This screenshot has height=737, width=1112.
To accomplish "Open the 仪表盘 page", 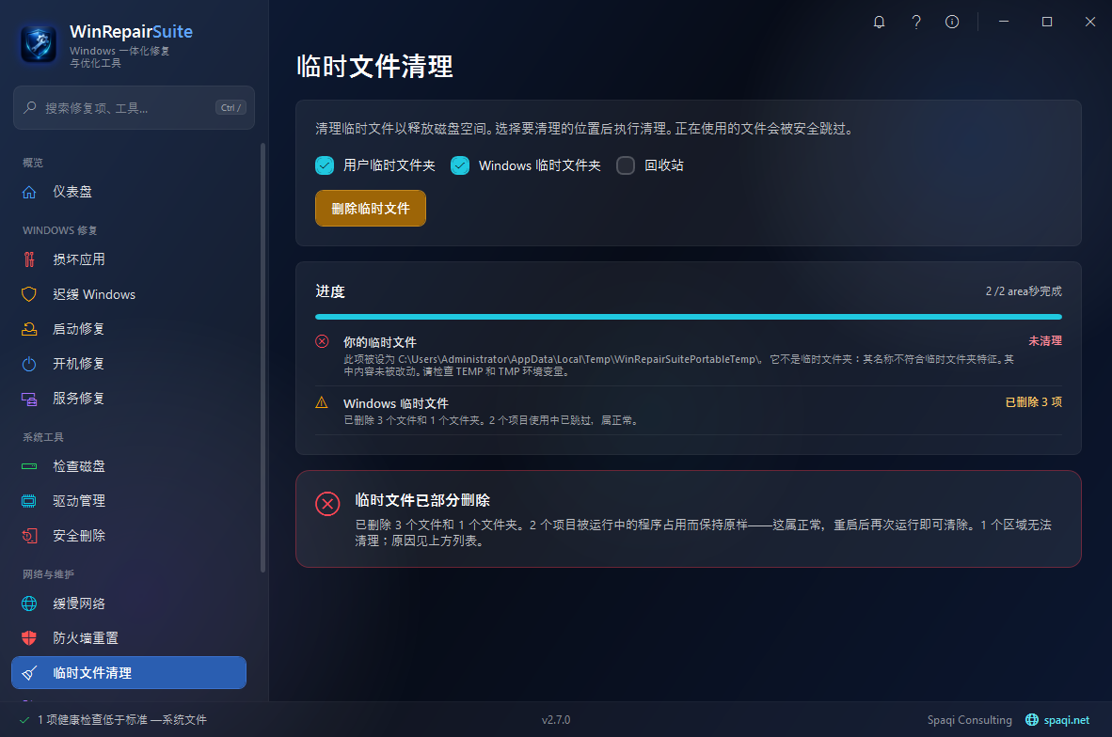I will click(129, 192).
